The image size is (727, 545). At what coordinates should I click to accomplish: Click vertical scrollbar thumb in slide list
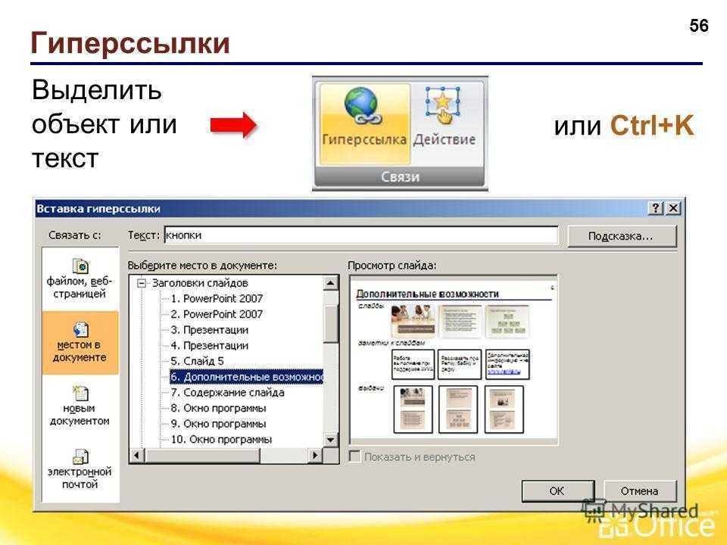(x=331, y=323)
